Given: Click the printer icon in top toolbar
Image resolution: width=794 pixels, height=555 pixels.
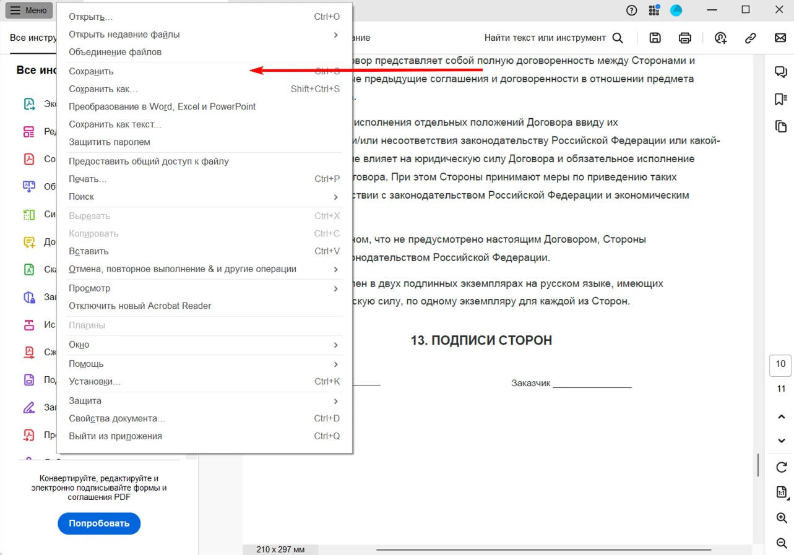Looking at the screenshot, I should point(684,38).
